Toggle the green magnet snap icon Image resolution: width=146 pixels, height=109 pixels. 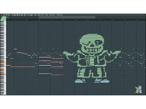tap(6, 15)
